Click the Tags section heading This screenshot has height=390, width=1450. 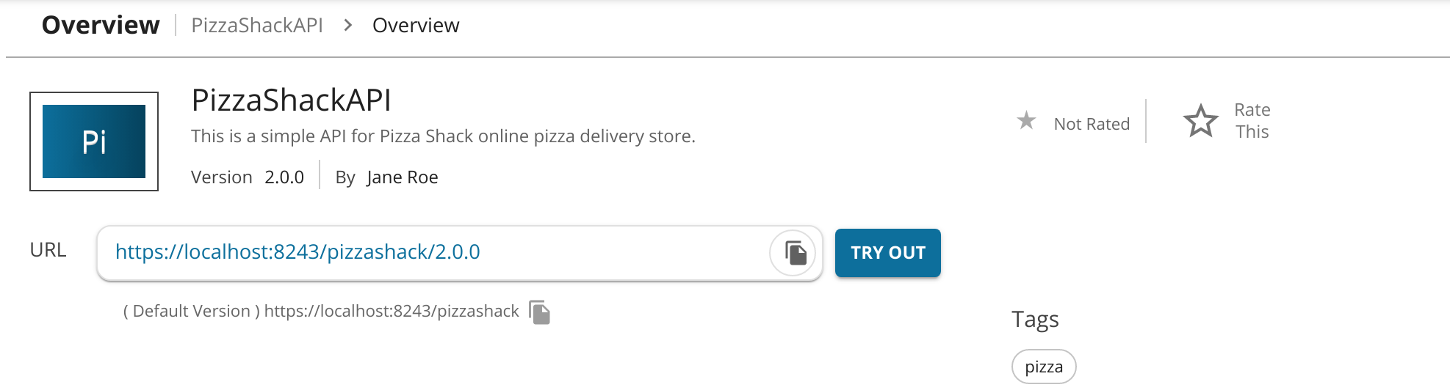(x=1035, y=320)
